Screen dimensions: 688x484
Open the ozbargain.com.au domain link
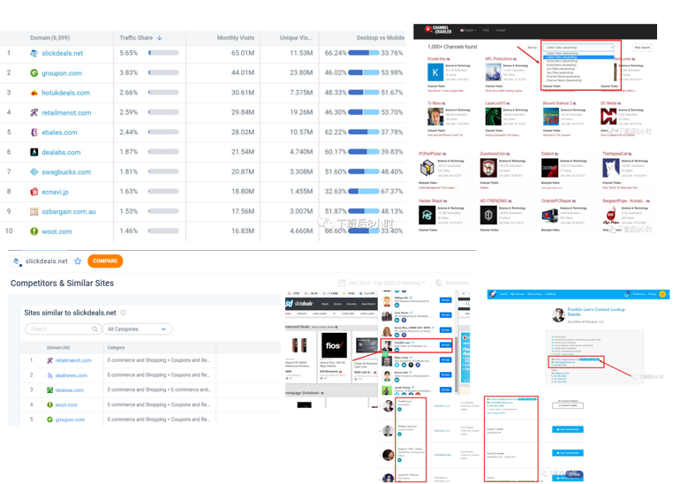pyautogui.click(x=69, y=211)
